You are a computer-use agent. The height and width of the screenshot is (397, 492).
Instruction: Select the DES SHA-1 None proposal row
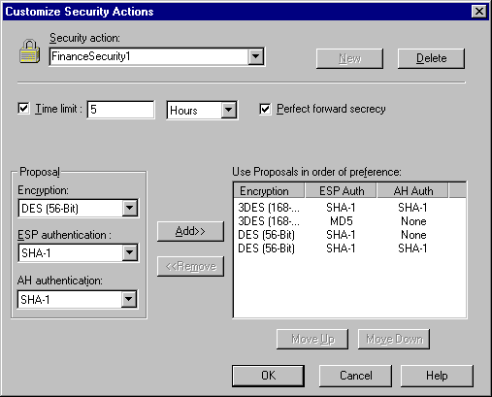[x=349, y=235]
